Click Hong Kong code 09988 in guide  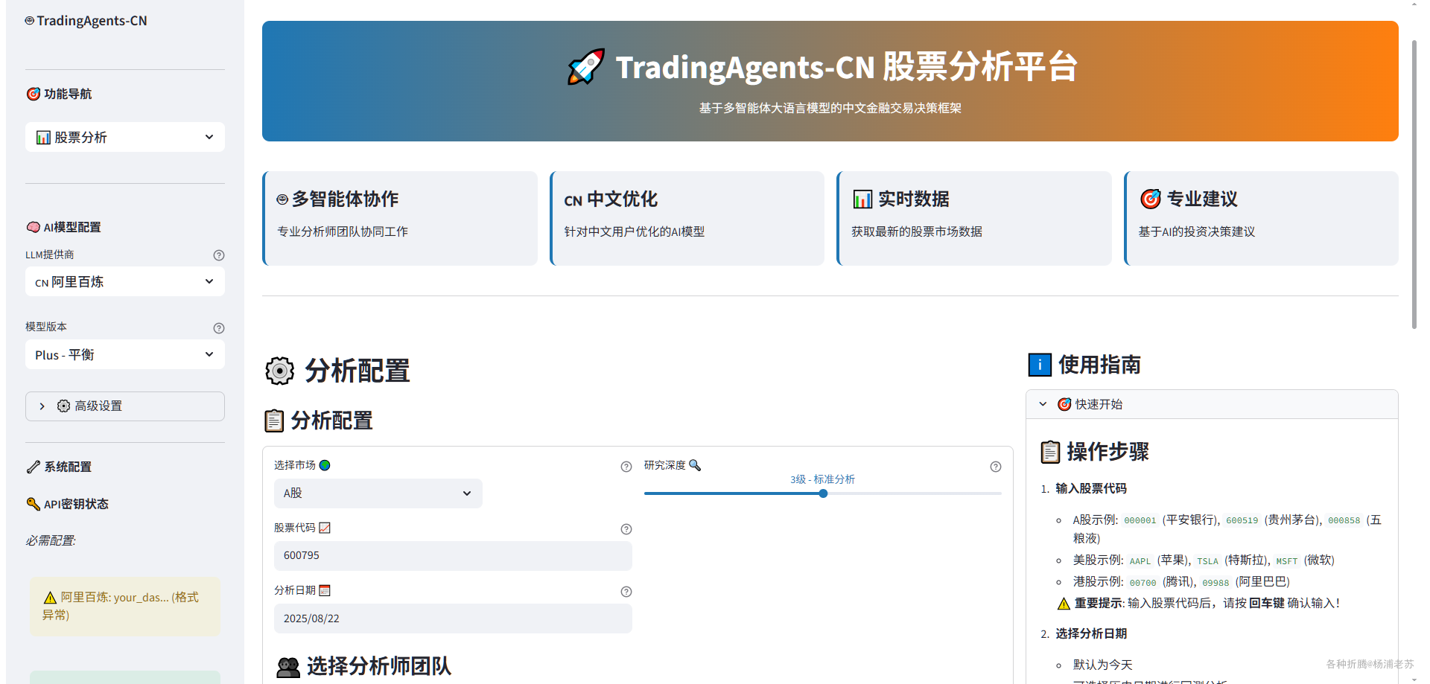click(1215, 583)
